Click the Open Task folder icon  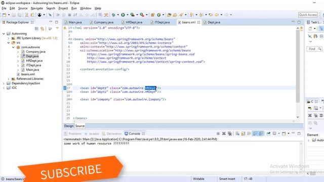[x=175, y=15]
